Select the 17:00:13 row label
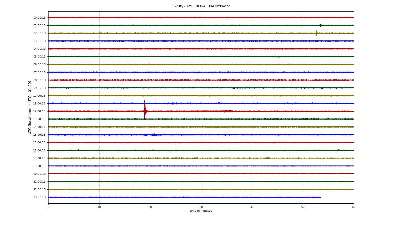Image resolution: width=402 pixels, height=226 pixels. click(39, 150)
